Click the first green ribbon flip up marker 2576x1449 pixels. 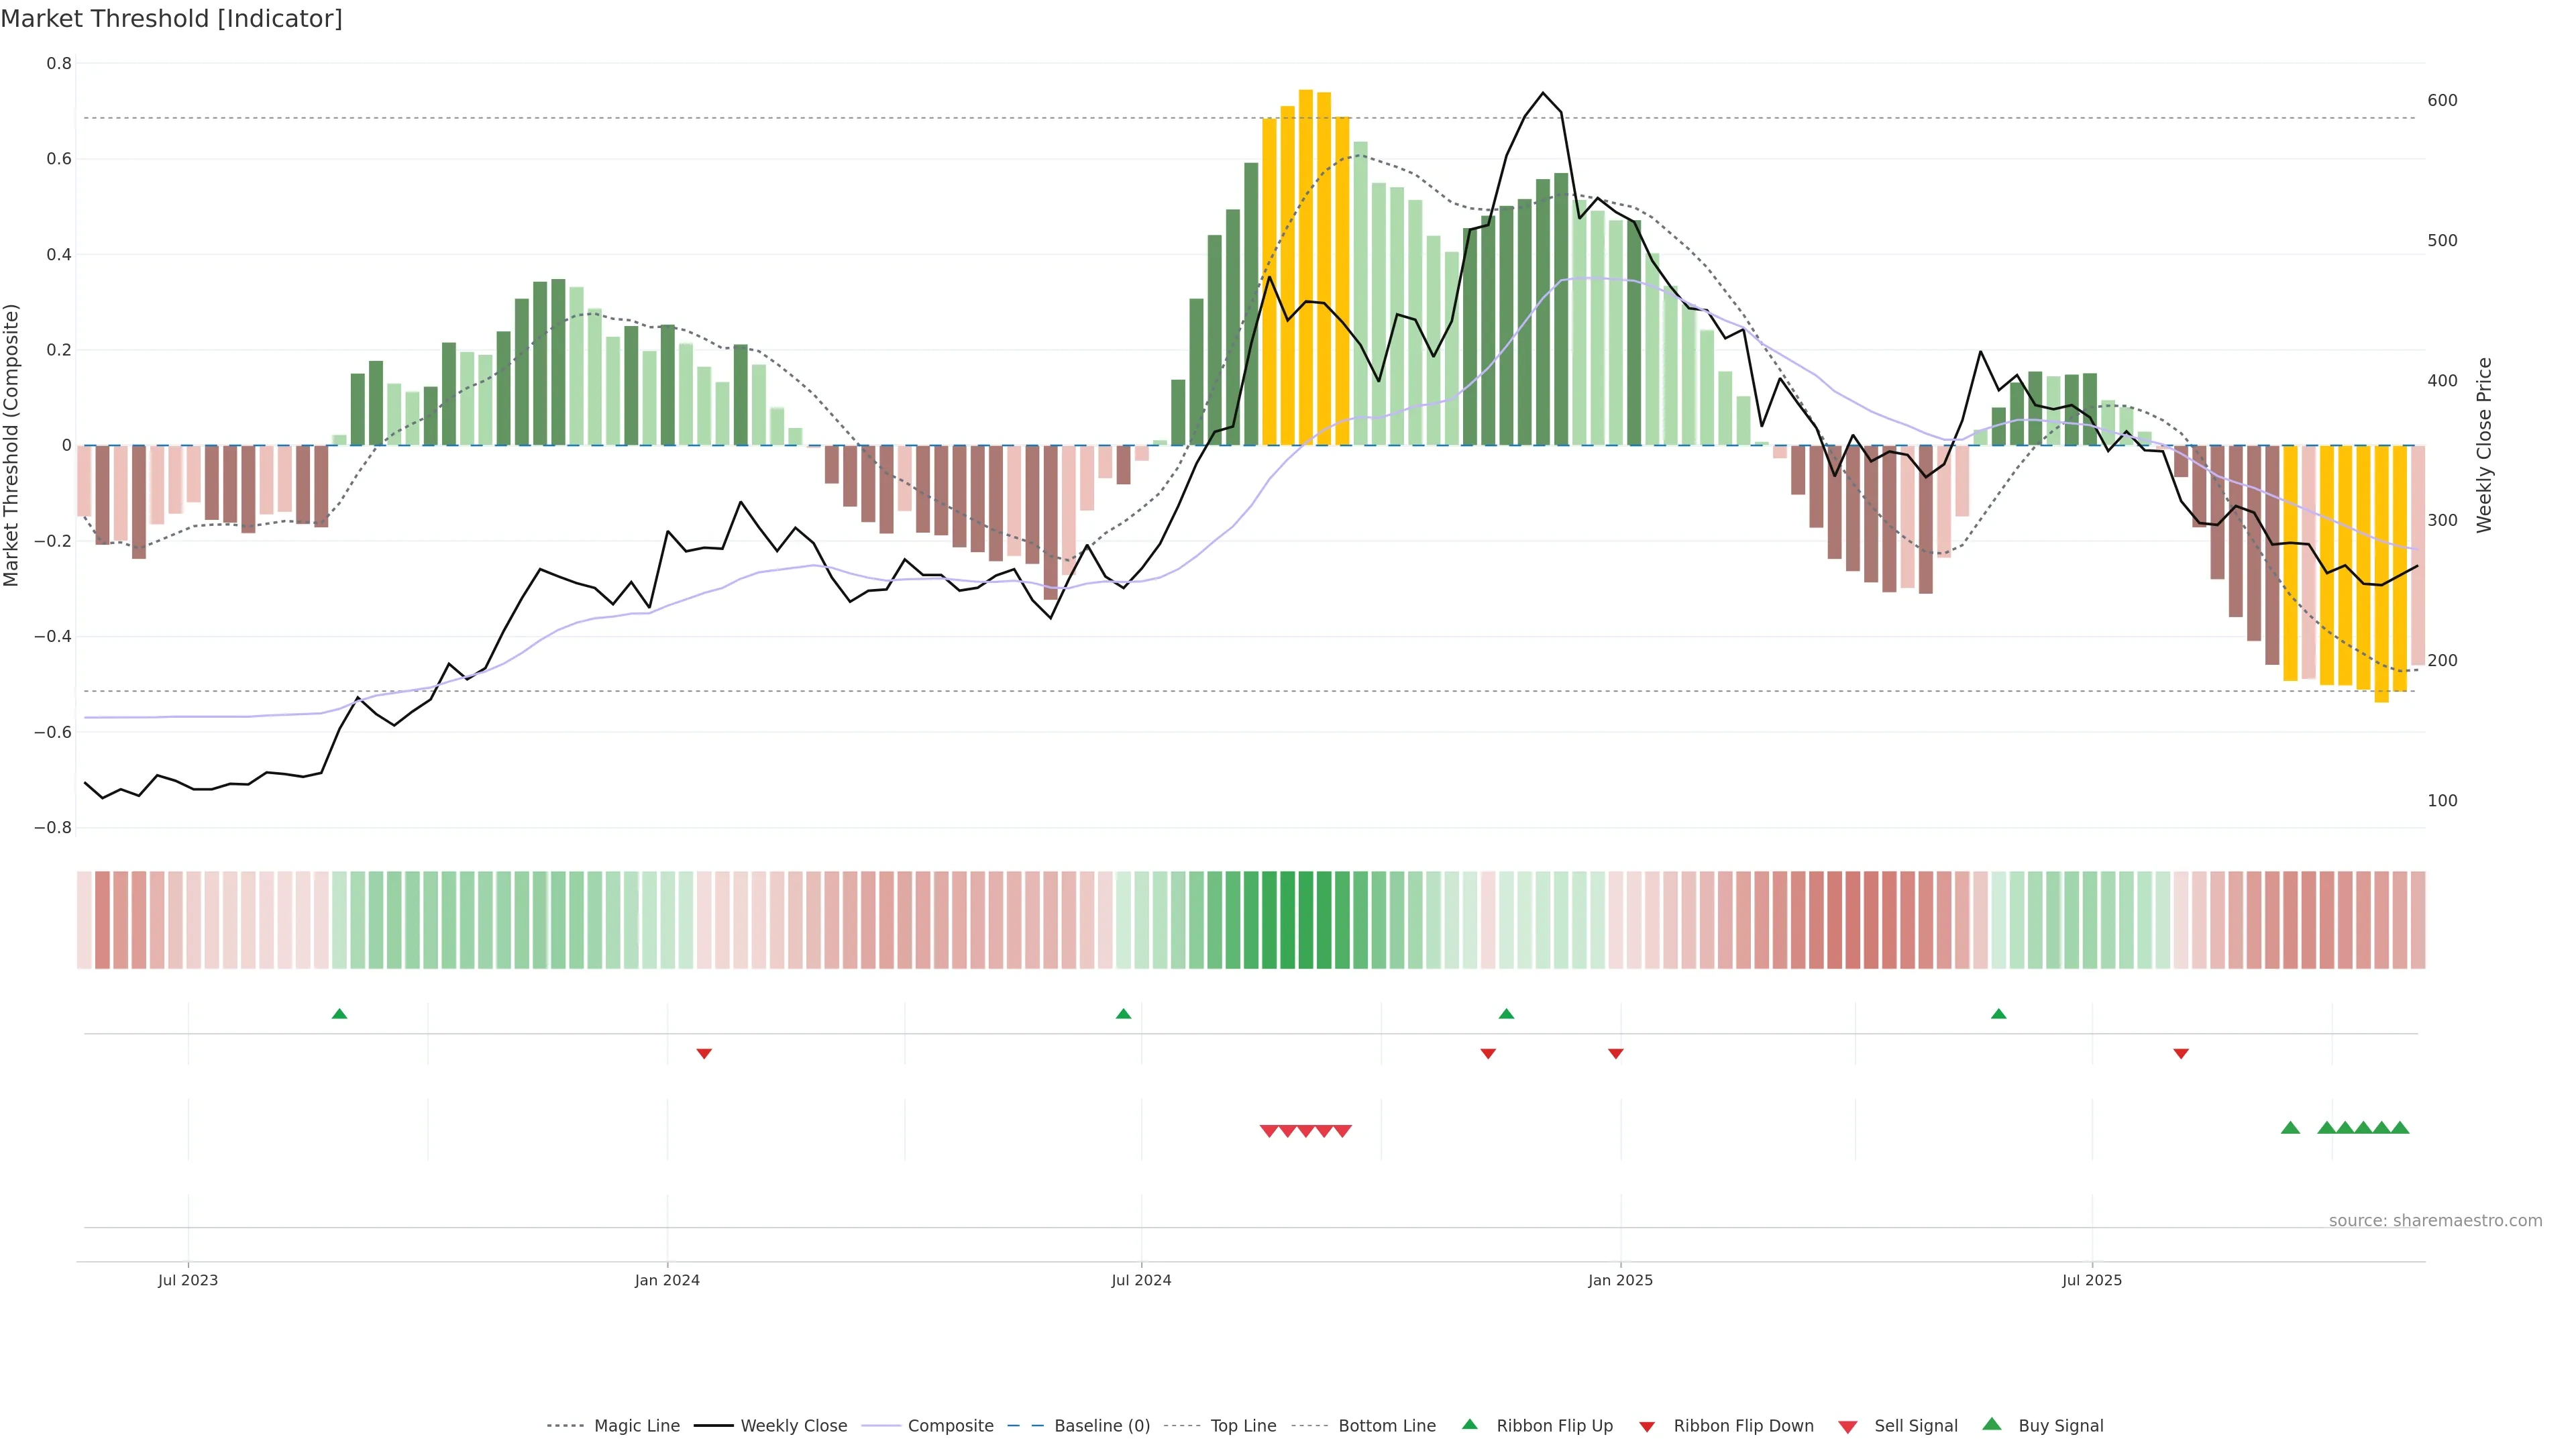339,1014
